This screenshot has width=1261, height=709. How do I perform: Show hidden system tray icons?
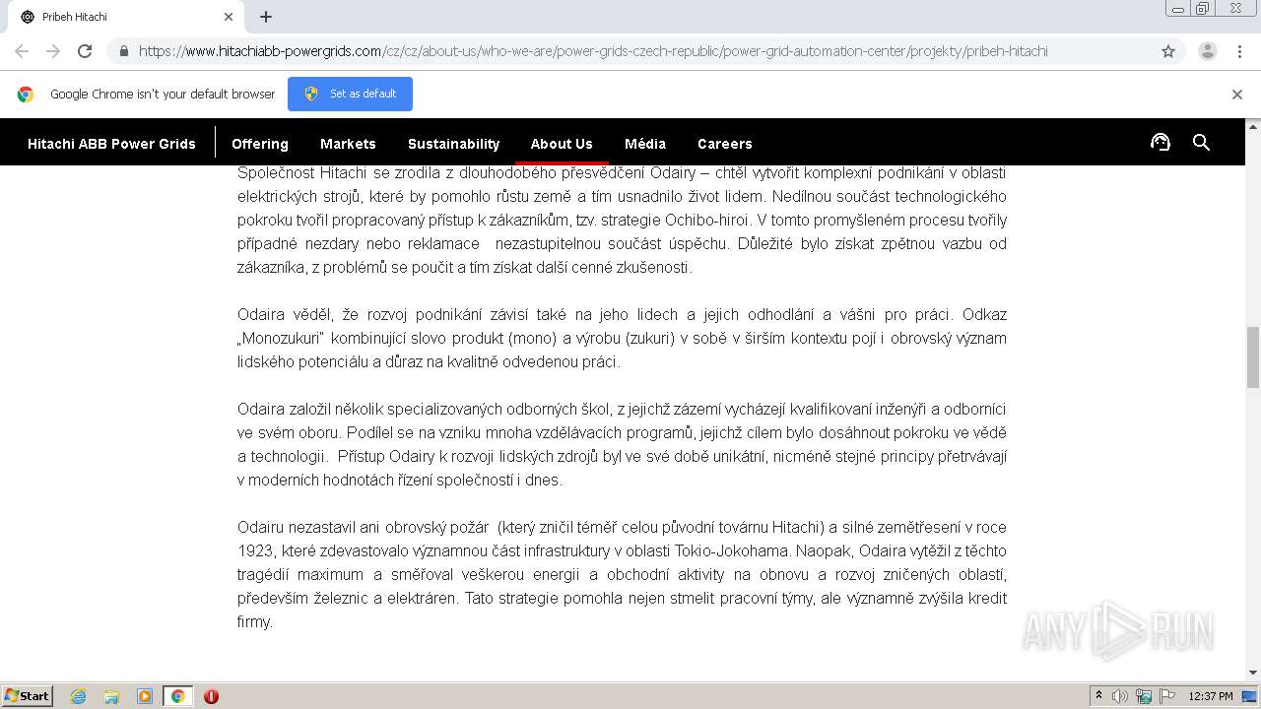pyautogui.click(x=1098, y=696)
